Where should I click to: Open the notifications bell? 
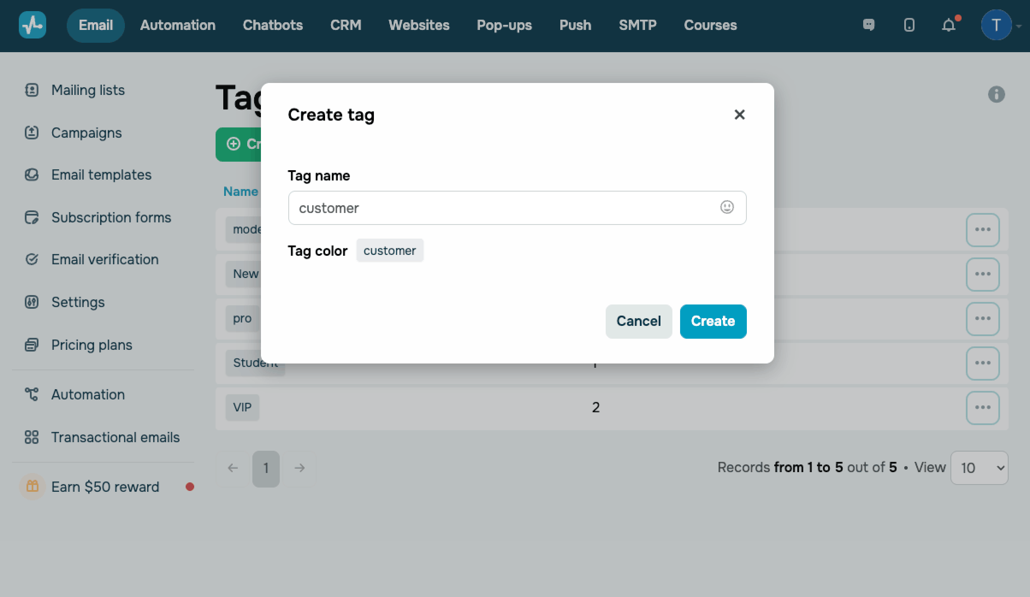pos(949,25)
